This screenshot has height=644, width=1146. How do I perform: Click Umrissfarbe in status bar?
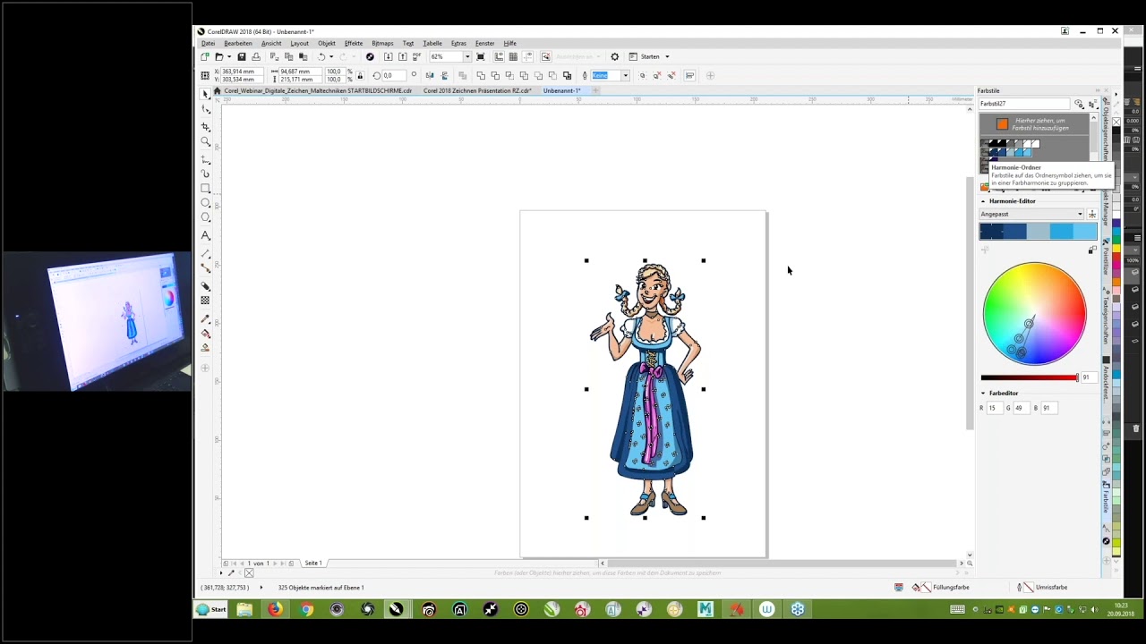pyautogui.click(x=1051, y=588)
